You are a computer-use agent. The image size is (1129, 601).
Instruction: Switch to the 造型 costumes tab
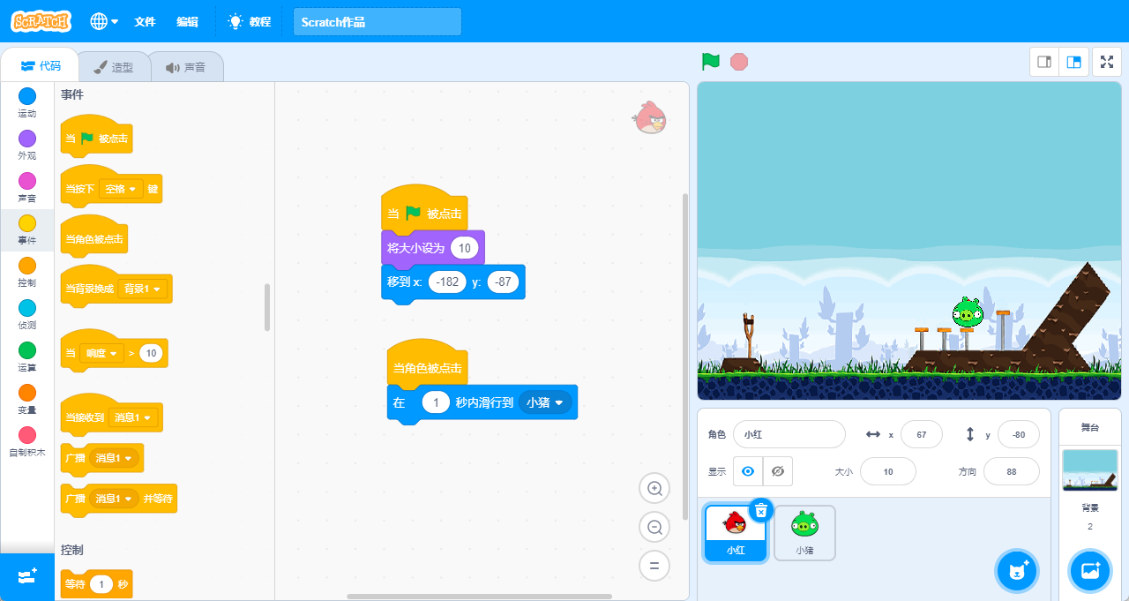pos(114,67)
